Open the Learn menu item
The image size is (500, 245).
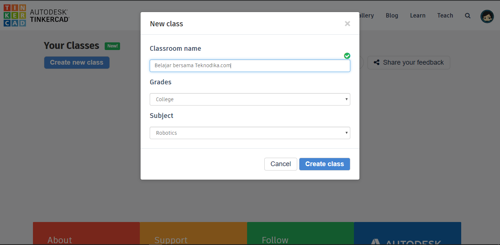(417, 15)
